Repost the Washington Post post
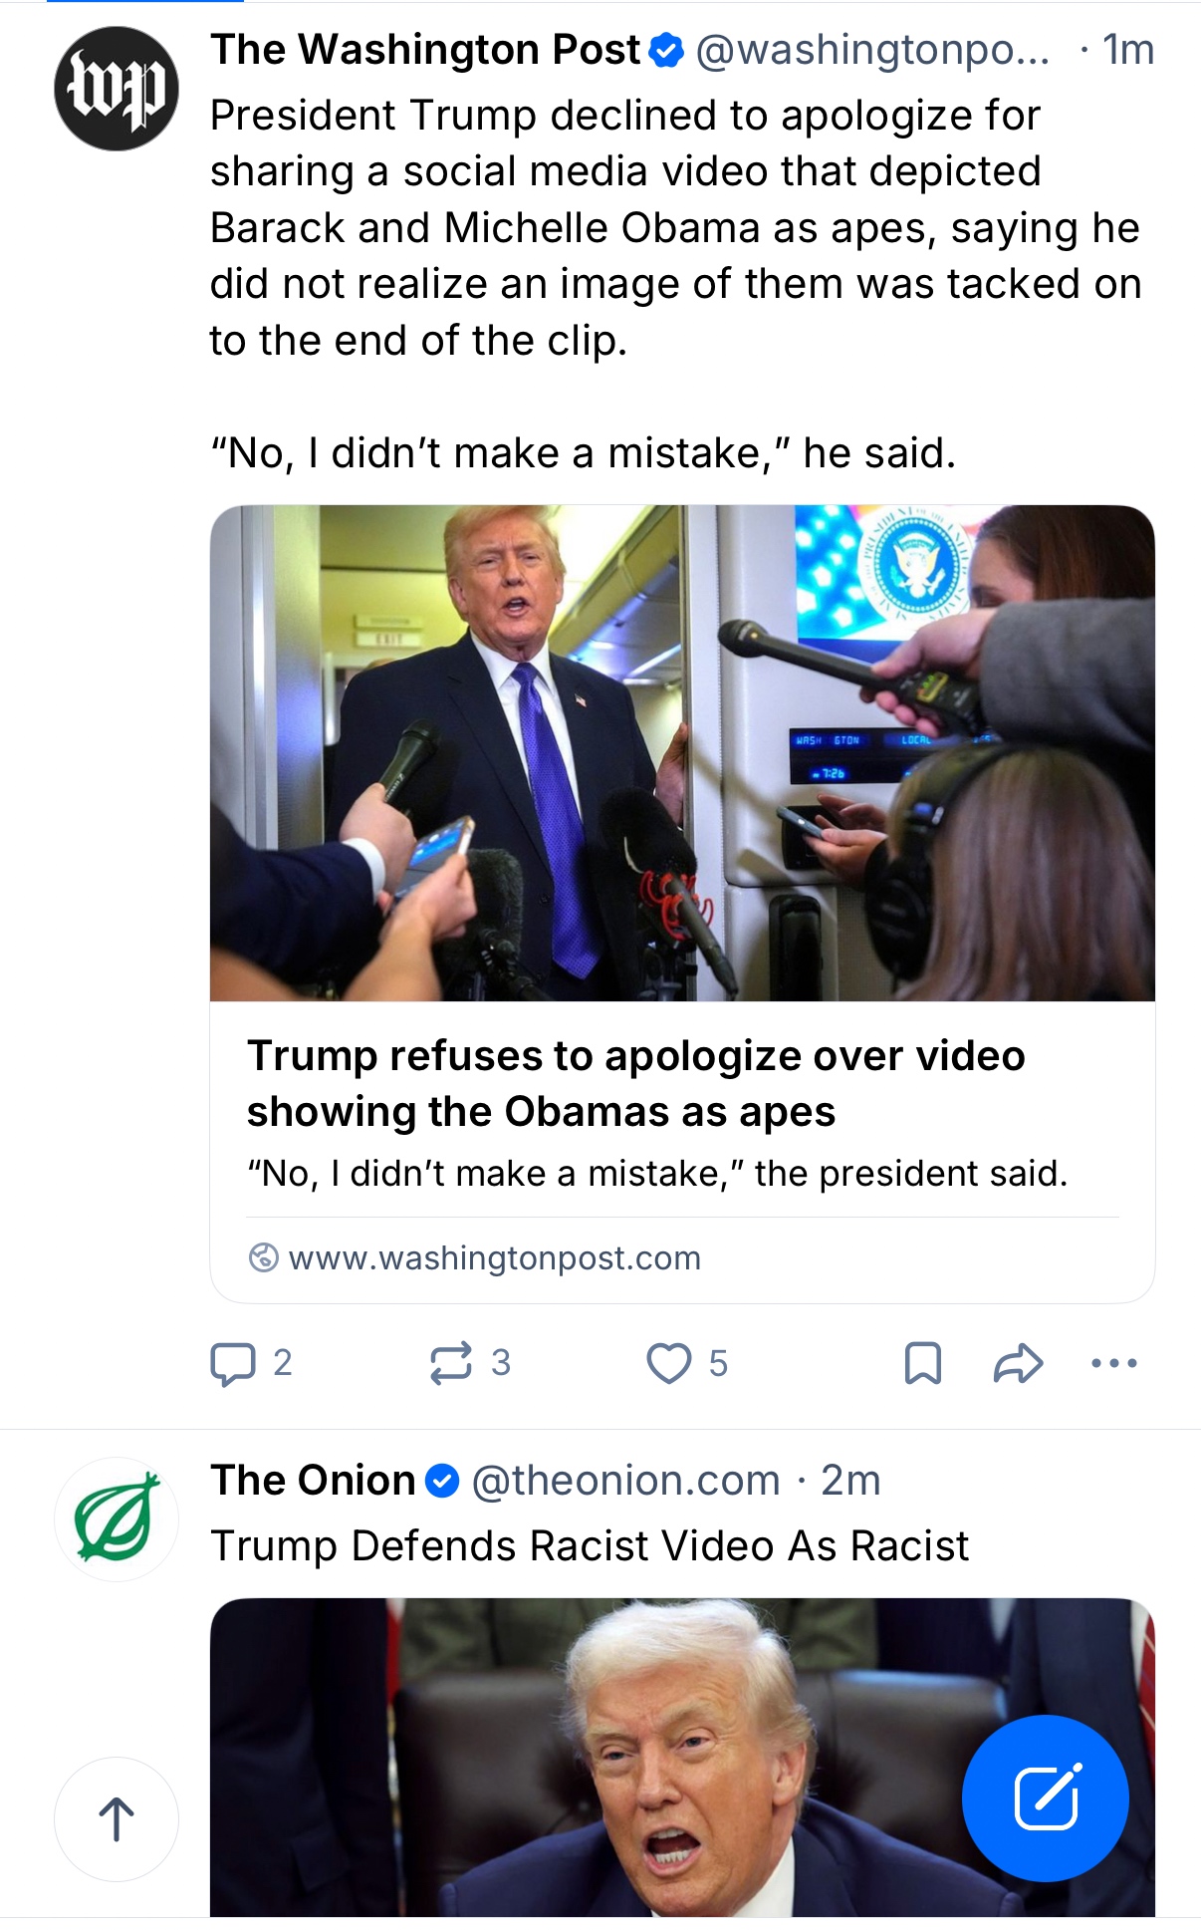Viewport: 1201px width, 1930px height. (x=451, y=1363)
